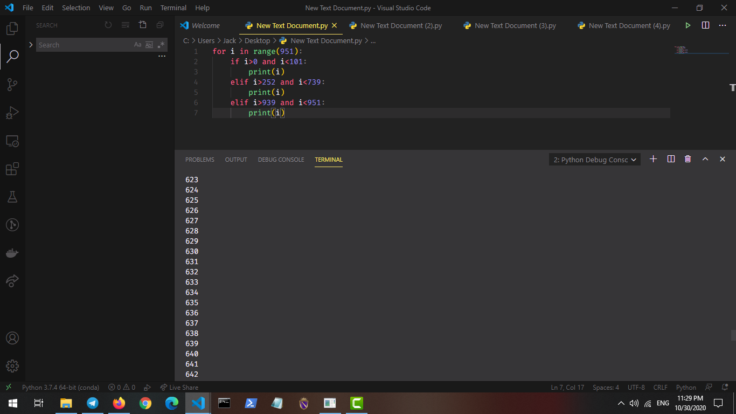Viewport: 736px width, 414px height.
Task: Open the Test flask view
Action: coord(12,197)
